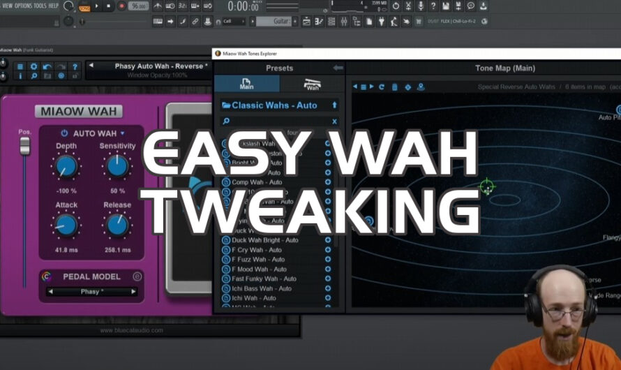Click the Tone Map refresh icon
Screen dimensions: 621x370
click(382, 87)
